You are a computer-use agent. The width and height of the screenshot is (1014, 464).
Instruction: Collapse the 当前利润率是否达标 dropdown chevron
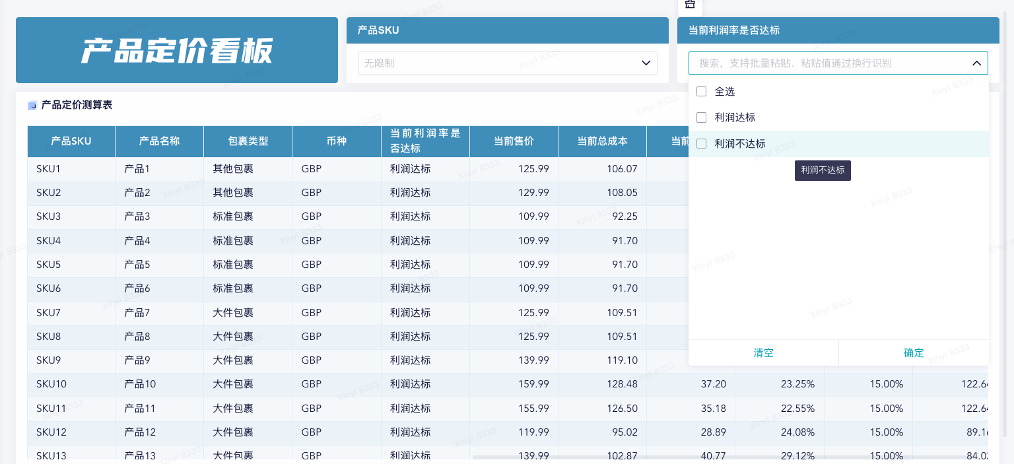pyautogui.click(x=976, y=63)
